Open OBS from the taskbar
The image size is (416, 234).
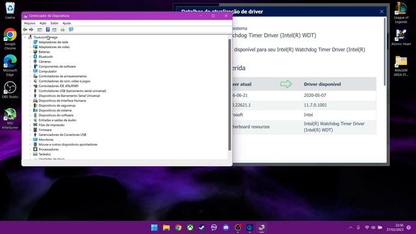(x=238, y=227)
